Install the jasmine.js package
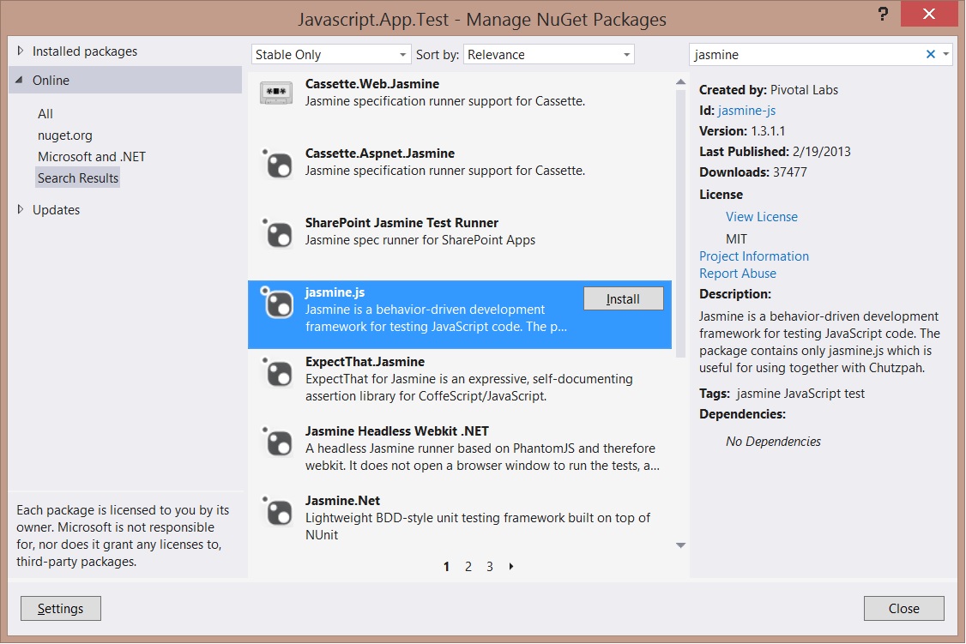The height and width of the screenshot is (644, 966). 624,298
